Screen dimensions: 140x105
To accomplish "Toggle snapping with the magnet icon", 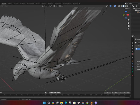I will click(54, 6).
